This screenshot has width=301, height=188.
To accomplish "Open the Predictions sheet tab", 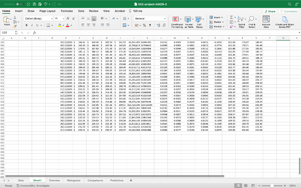I will coord(117,180).
